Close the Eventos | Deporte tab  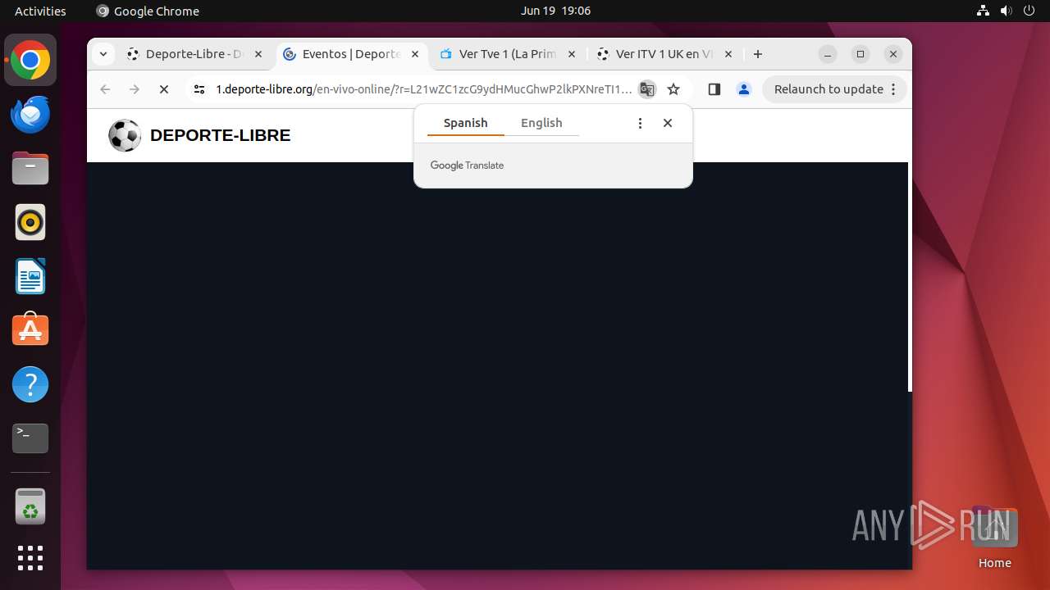pyautogui.click(x=415, y=54)
